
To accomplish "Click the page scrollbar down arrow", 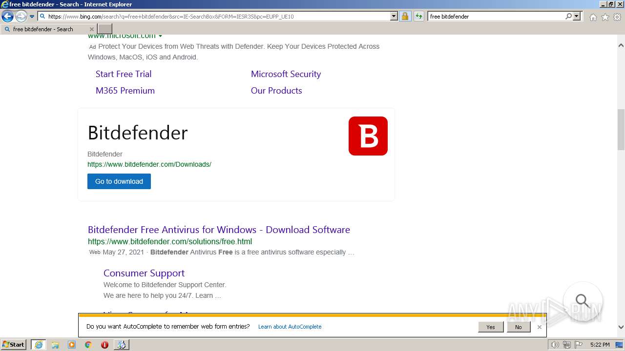I will (621, 328).
